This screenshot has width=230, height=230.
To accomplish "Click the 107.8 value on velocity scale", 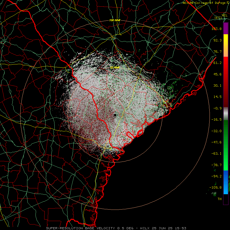I will 216,29.
